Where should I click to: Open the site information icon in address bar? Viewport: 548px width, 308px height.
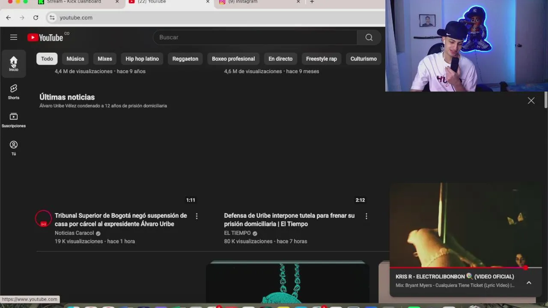52,18
